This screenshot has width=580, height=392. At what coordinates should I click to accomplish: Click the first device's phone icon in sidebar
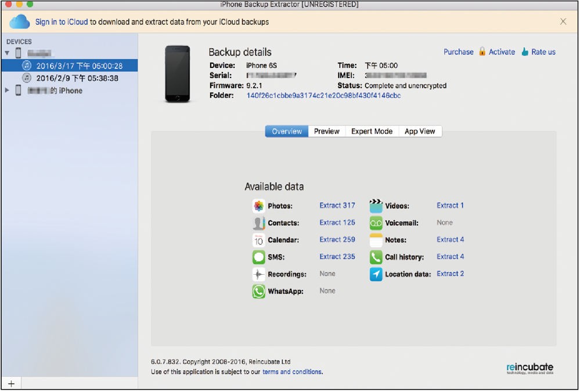(18, 53)
